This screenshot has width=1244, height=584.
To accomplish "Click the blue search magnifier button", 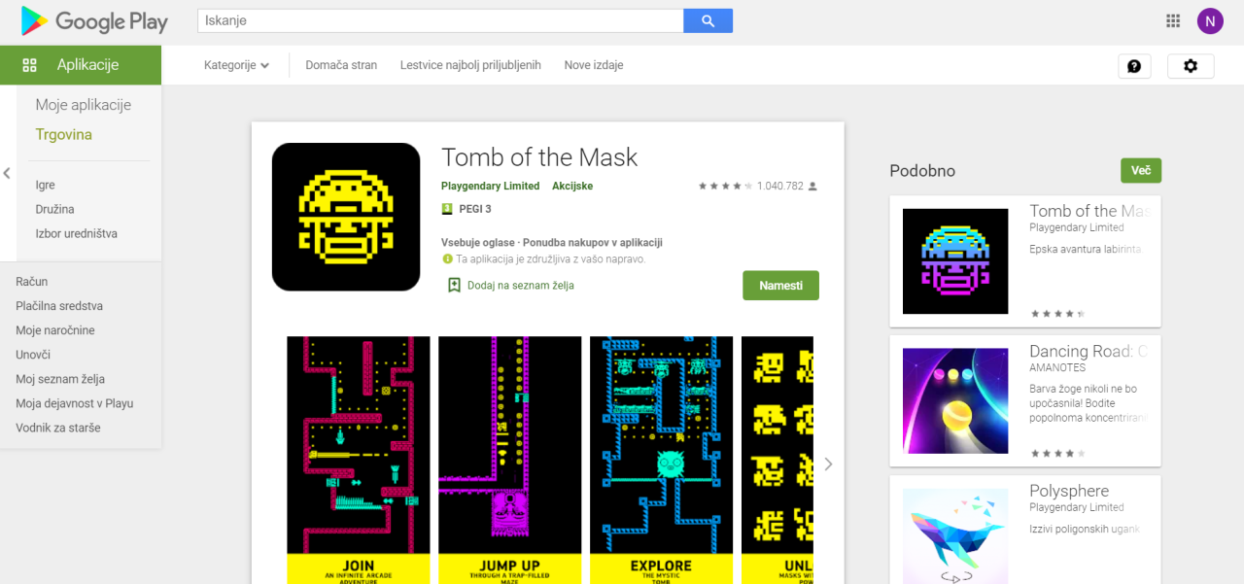I will [x=708, y=20].
